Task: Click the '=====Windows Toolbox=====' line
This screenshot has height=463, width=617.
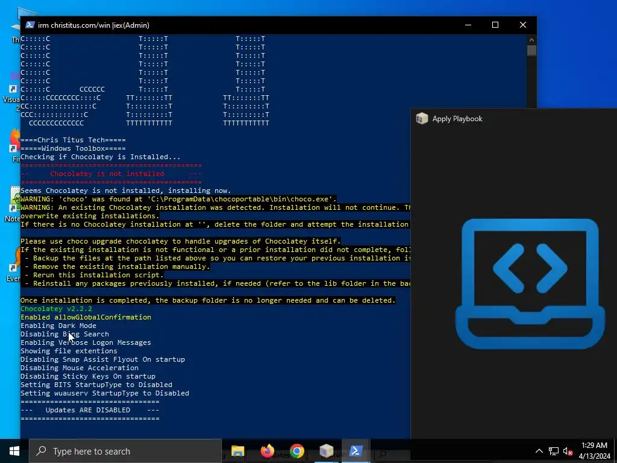Action: pyautogui.click(x=73, y=148)
